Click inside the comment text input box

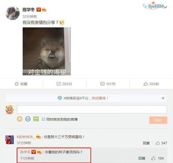click(x=92, y=109)
